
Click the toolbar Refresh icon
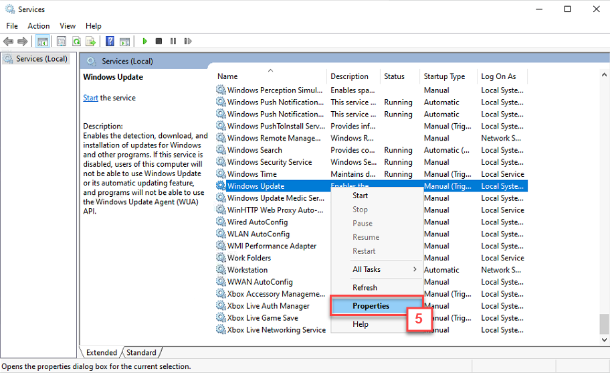[77, 42]
